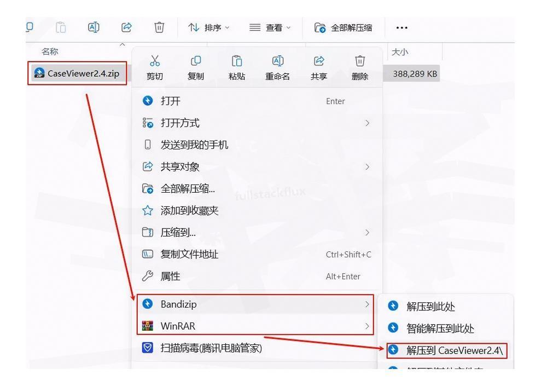Click the CaseViewer2.4.zip file icon
The width and height of the screenshot is (541, 386).
point(39,73)
